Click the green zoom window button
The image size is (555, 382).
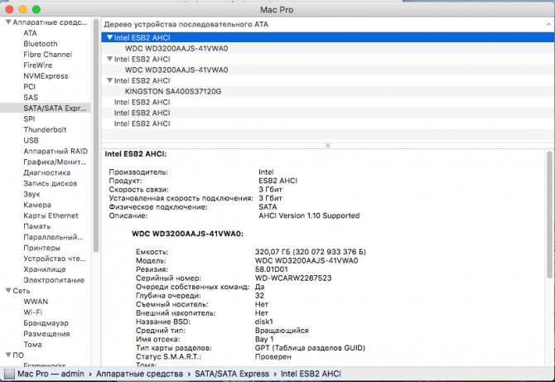[x=36, y=10]
